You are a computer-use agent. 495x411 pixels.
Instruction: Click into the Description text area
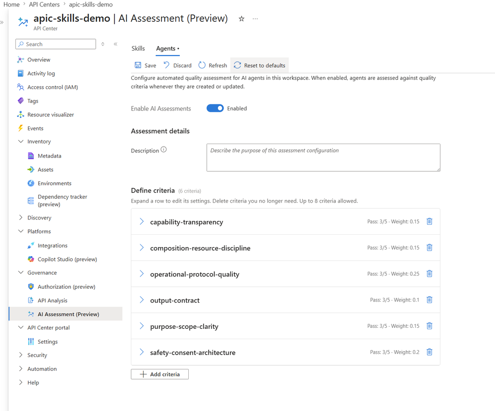tap(323, 157)
